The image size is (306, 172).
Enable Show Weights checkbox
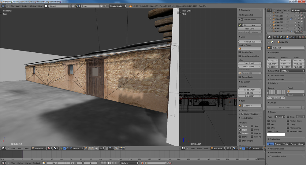click(x=240, y=141)
